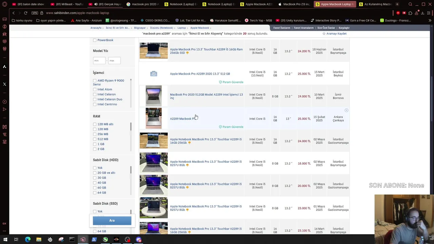
Task: Open the Command Prompt taskbar icon
Action: click(x=72, y=240)
